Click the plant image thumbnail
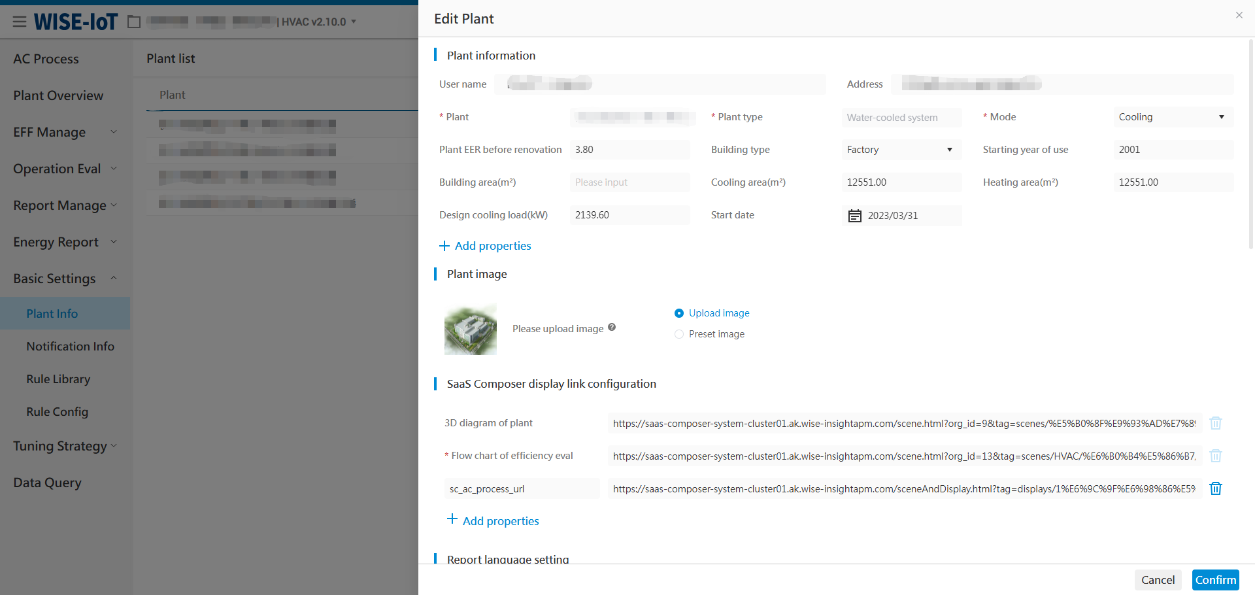Viewport: 1255px width, 595px height. point(470,329)
